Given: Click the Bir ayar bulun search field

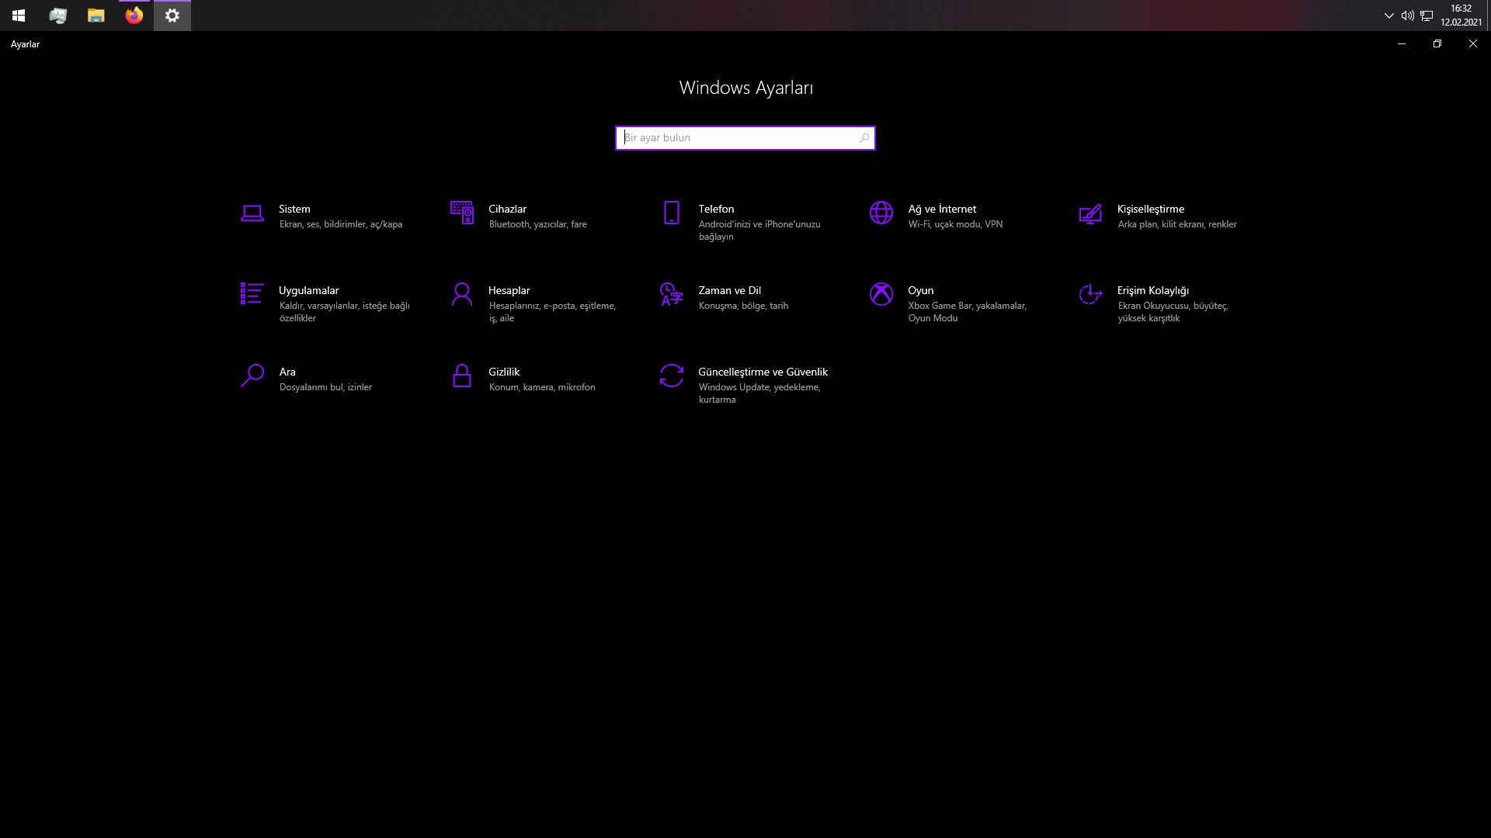Looking at the screenshot, I should point(738,138).
